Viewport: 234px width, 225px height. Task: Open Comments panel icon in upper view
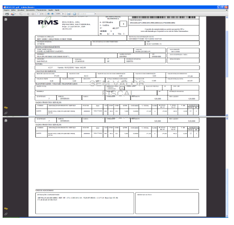point(6,108)
